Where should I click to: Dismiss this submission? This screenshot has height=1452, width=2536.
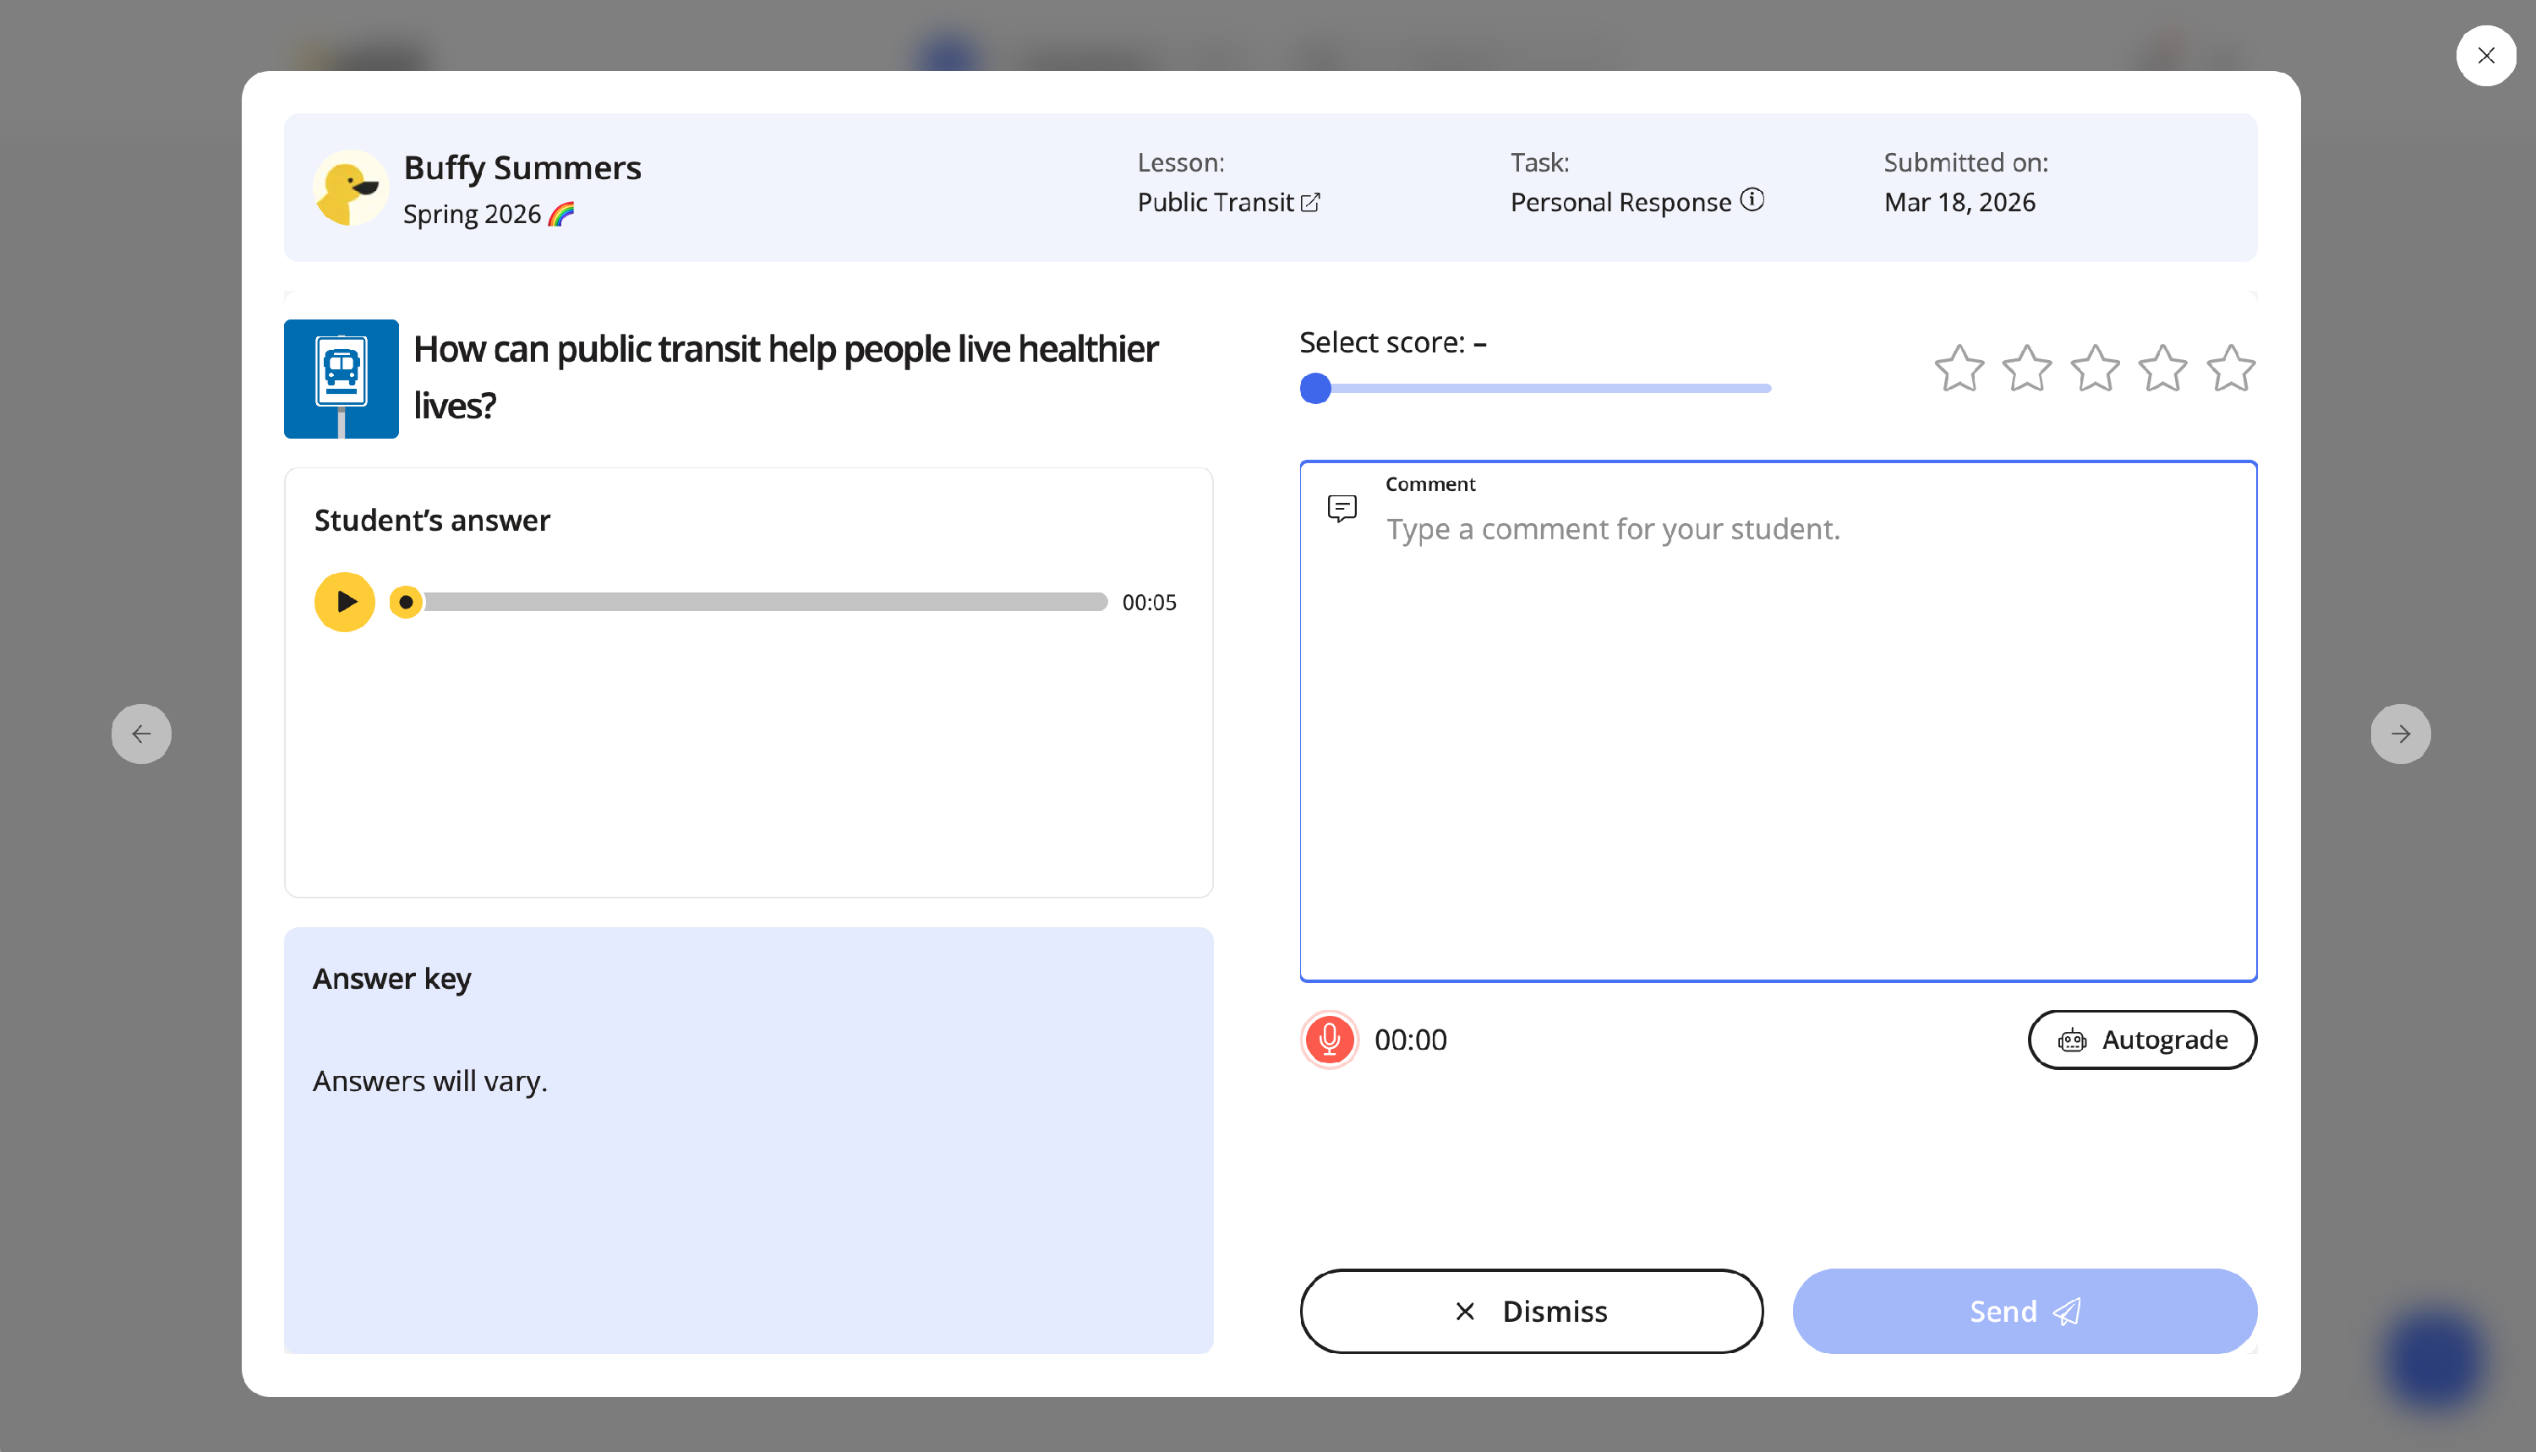pos(1531,1310)
